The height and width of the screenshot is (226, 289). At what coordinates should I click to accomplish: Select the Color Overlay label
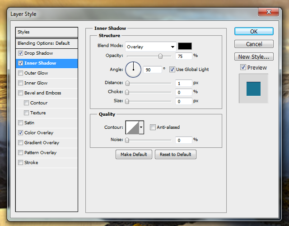pyautogui.click(x=39, y=132)
